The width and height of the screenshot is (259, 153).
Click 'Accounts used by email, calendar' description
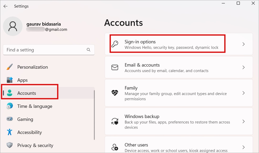166,71
